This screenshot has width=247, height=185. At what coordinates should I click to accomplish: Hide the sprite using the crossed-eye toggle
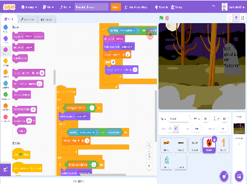(x=176, y=128)
